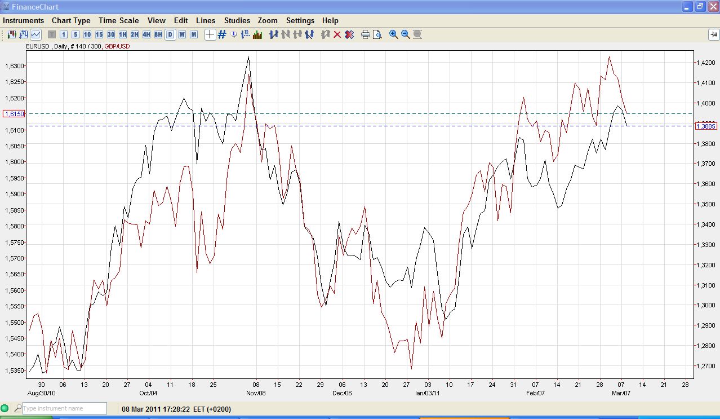Open print preview icon
This screenshot has width=720, height=419.
[x=377, y=34]
